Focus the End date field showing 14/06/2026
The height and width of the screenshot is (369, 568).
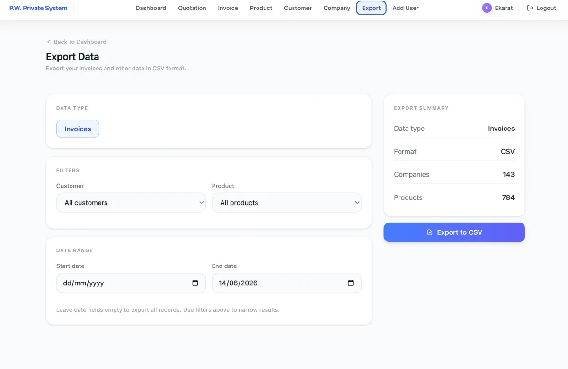coord(286,283)
